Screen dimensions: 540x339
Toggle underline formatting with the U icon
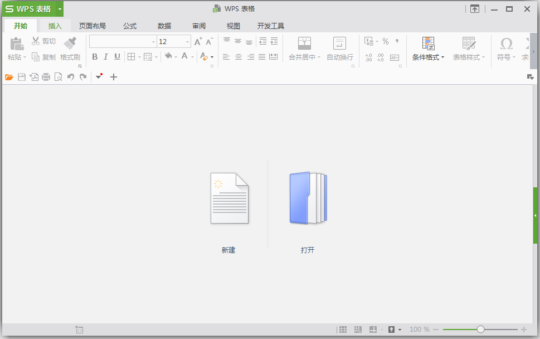point(116,57)
